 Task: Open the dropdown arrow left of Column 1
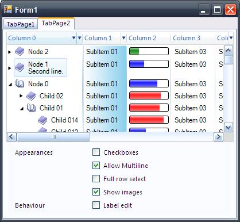coord(80,38)
